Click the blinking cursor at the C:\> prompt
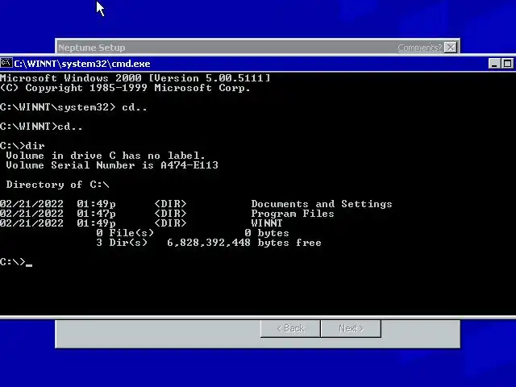This screenshot has width=516, height=387. click(29, 265)
